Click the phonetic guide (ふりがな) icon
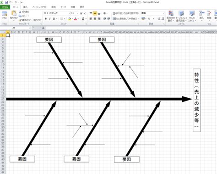 coord(83,19)
